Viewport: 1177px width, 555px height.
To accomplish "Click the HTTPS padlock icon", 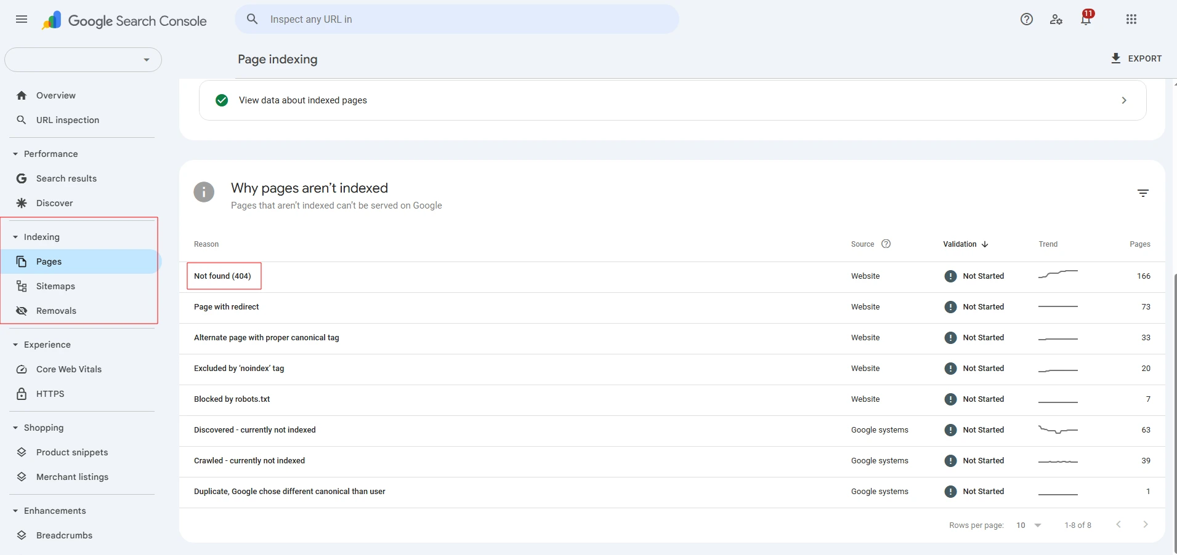I will 22,394.
